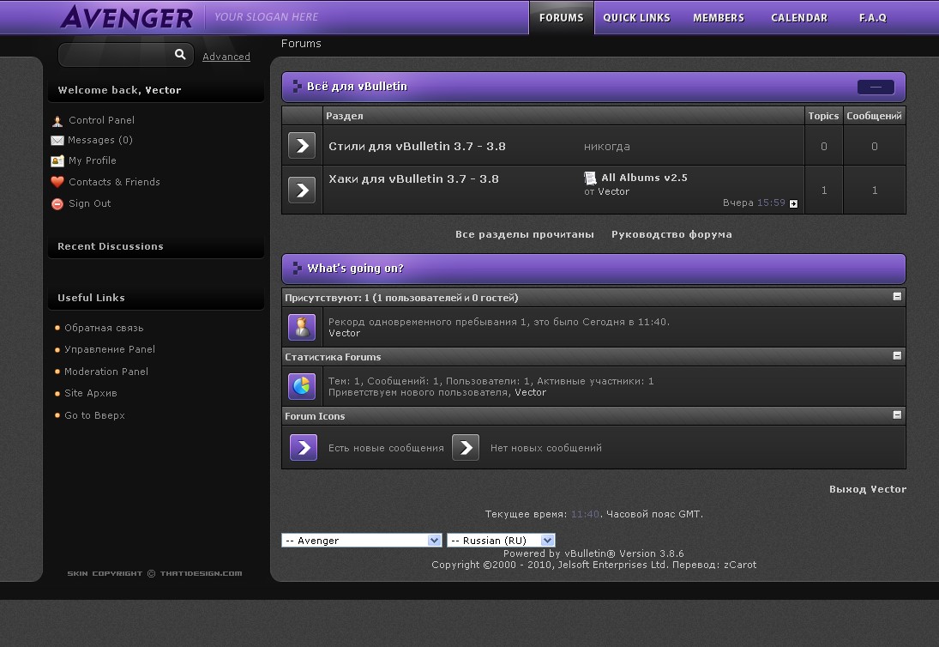The height and width of the screenshot is (647, 939).
Task: Open Contacts & Friends link
Action: [x=114, y=182]
